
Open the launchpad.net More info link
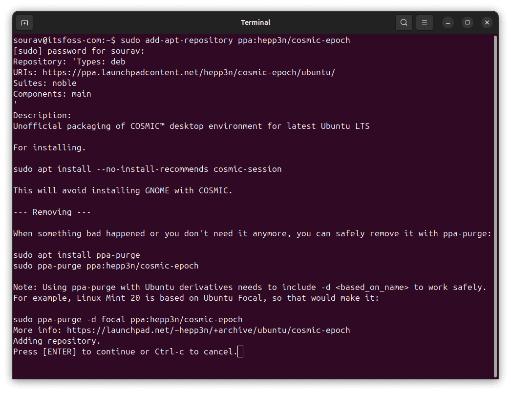[208, 330]
